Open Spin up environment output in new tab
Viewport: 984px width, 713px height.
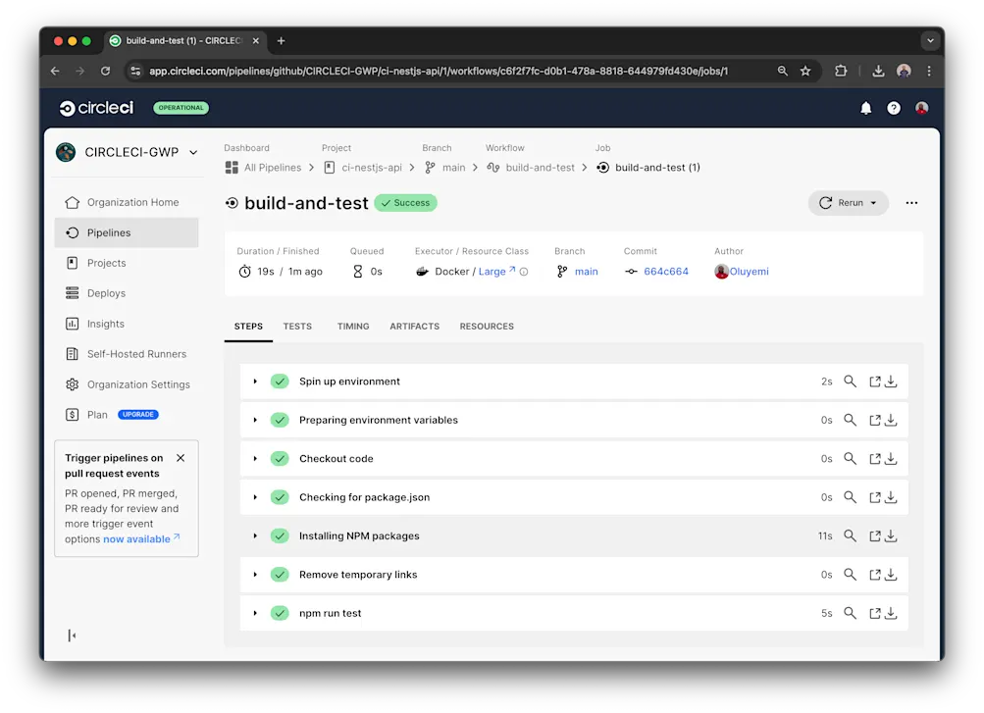click(x=874, y=382)
